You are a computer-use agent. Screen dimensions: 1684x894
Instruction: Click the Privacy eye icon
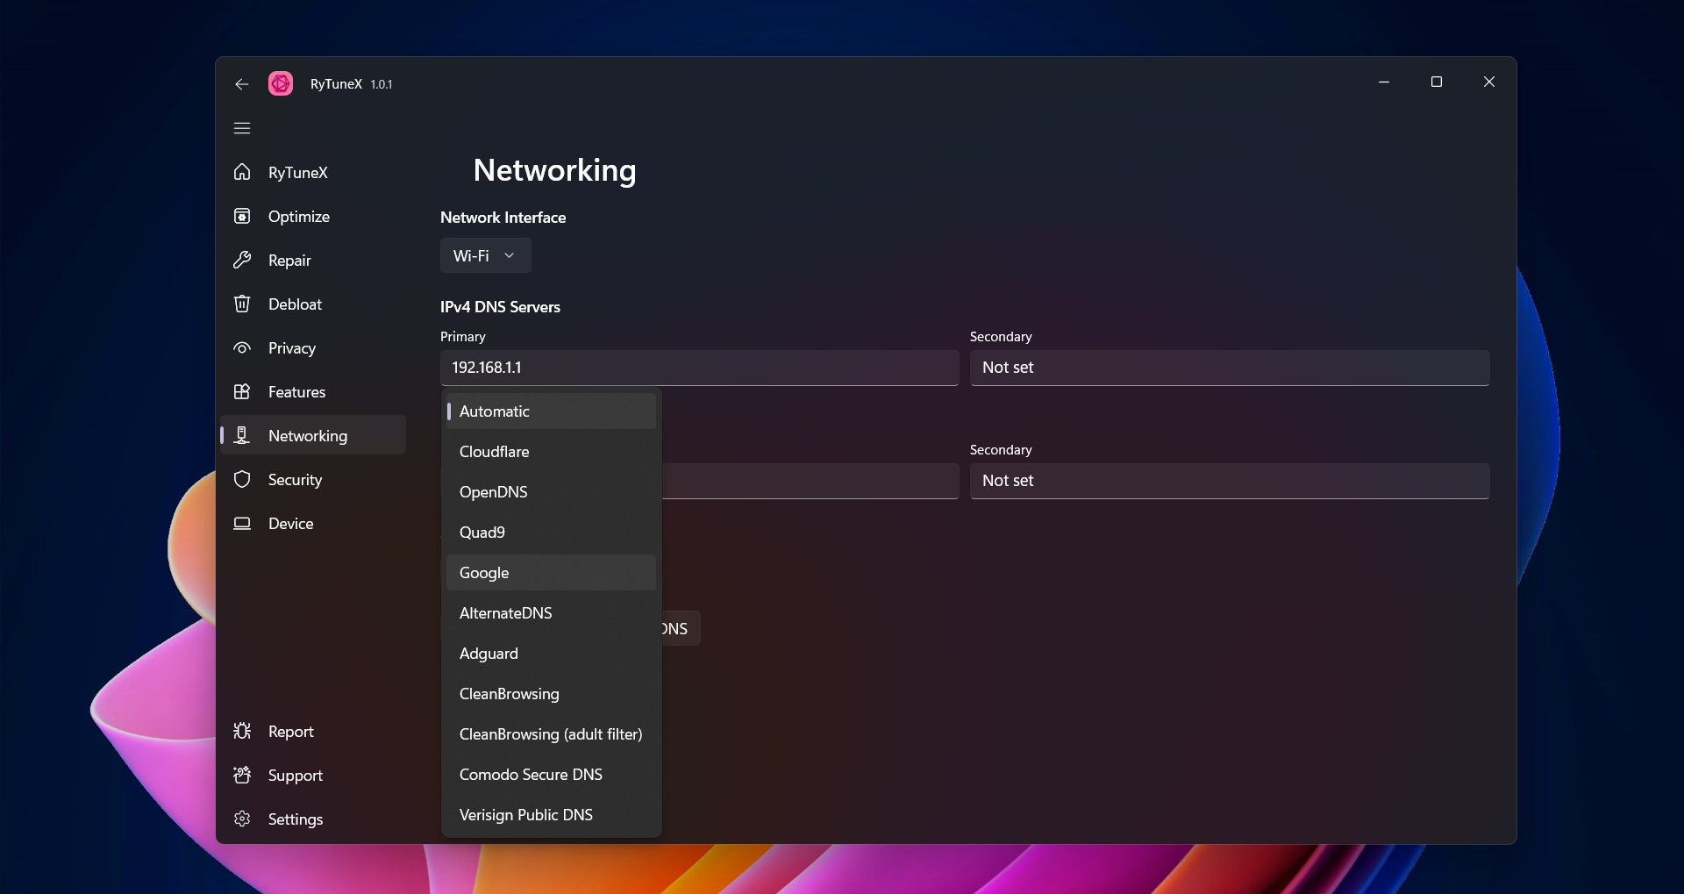[242, 347]
